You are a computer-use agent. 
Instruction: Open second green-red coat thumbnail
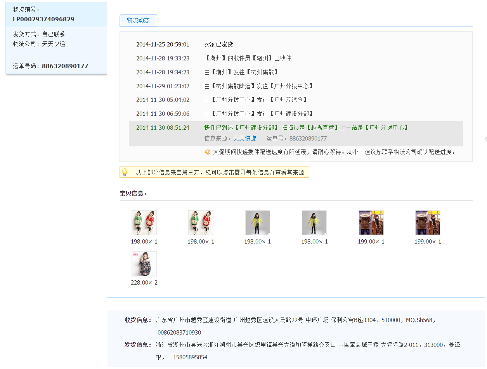201,223
